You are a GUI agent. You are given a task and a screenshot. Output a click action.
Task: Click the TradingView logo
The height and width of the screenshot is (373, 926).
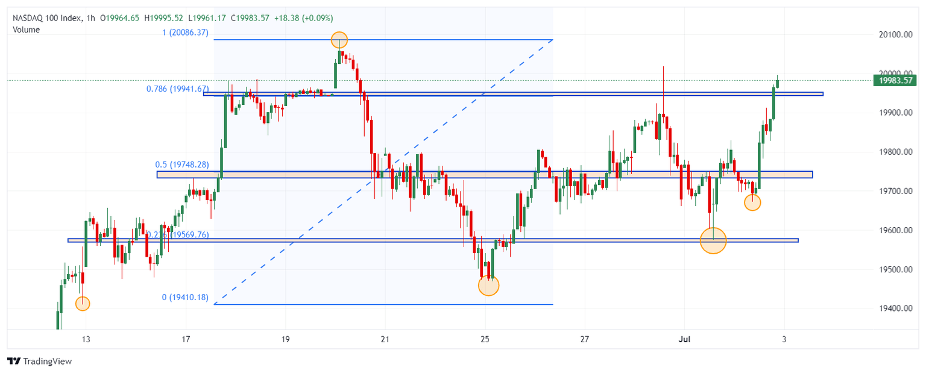40,361
